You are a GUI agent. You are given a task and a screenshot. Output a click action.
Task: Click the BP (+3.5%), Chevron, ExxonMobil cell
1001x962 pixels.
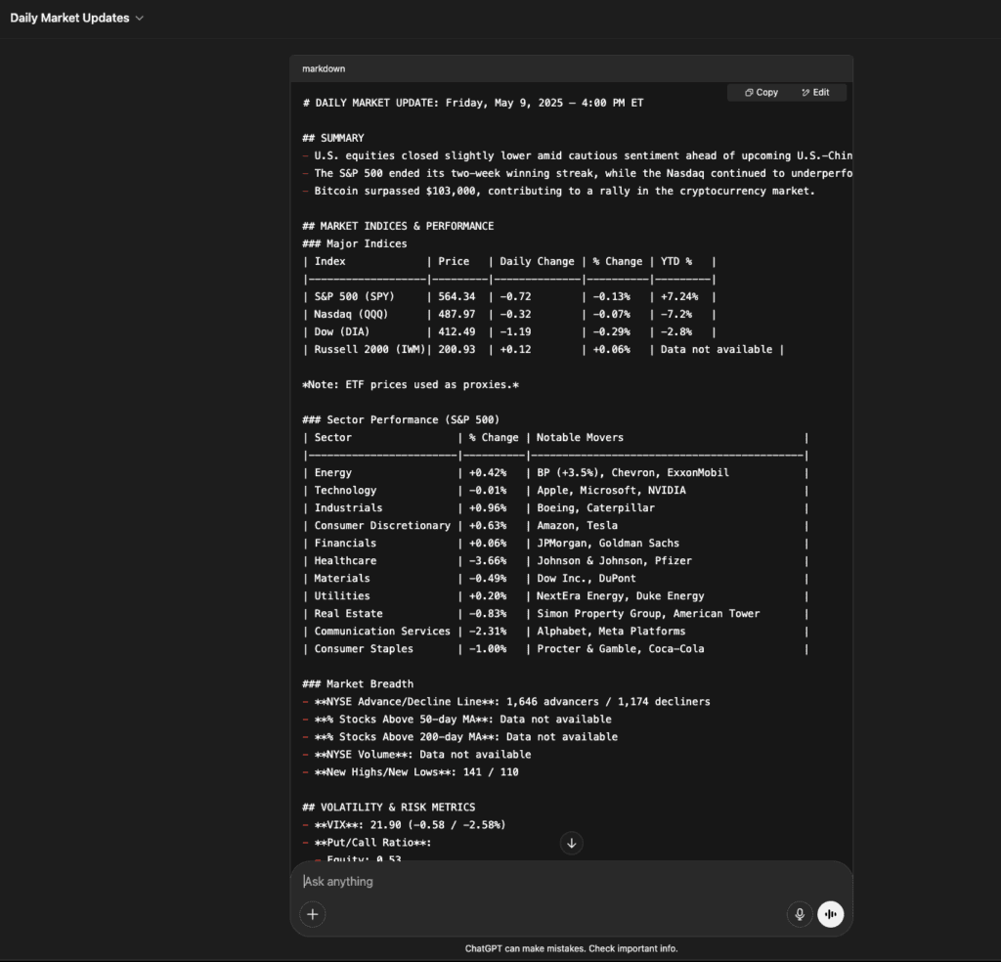(x=632, y=473)
